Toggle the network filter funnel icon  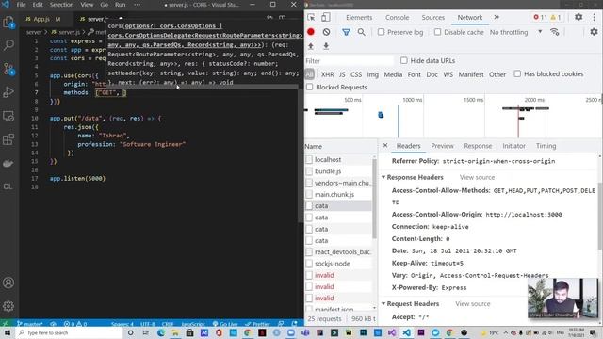point(346,32)
